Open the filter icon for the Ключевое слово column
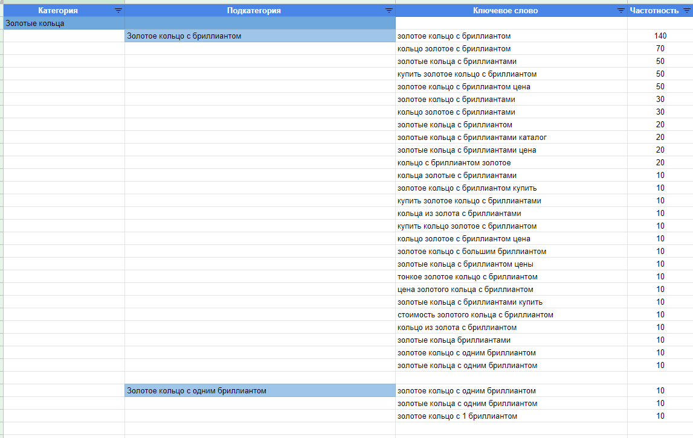The width and height of the screenshot is (693, 438). click(x=621, y=11)
